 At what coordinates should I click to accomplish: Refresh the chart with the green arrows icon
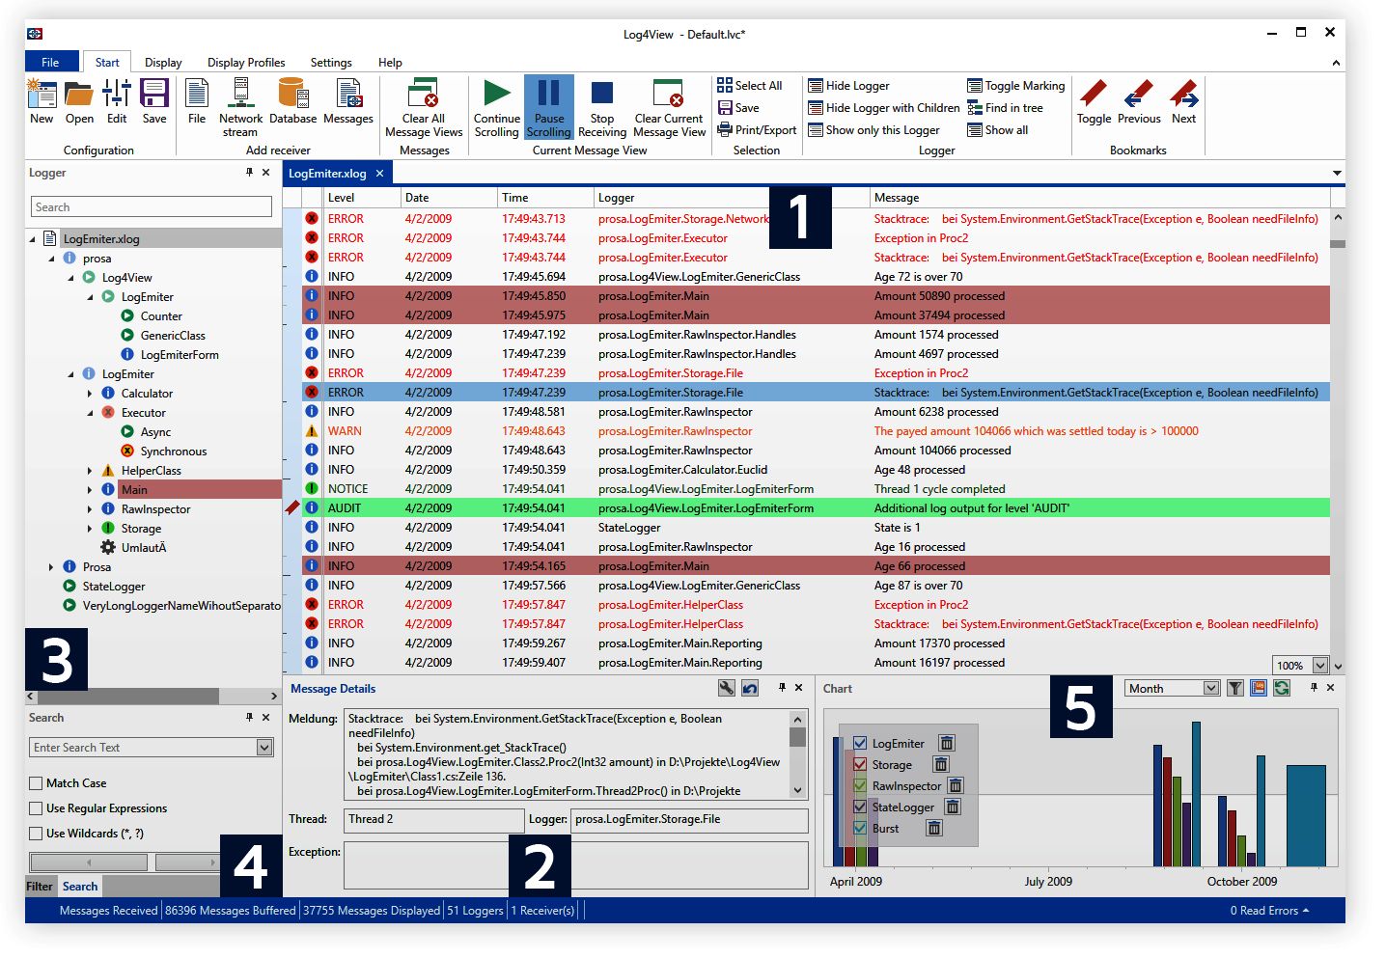pyautogui.click(x=1281, y=688)
